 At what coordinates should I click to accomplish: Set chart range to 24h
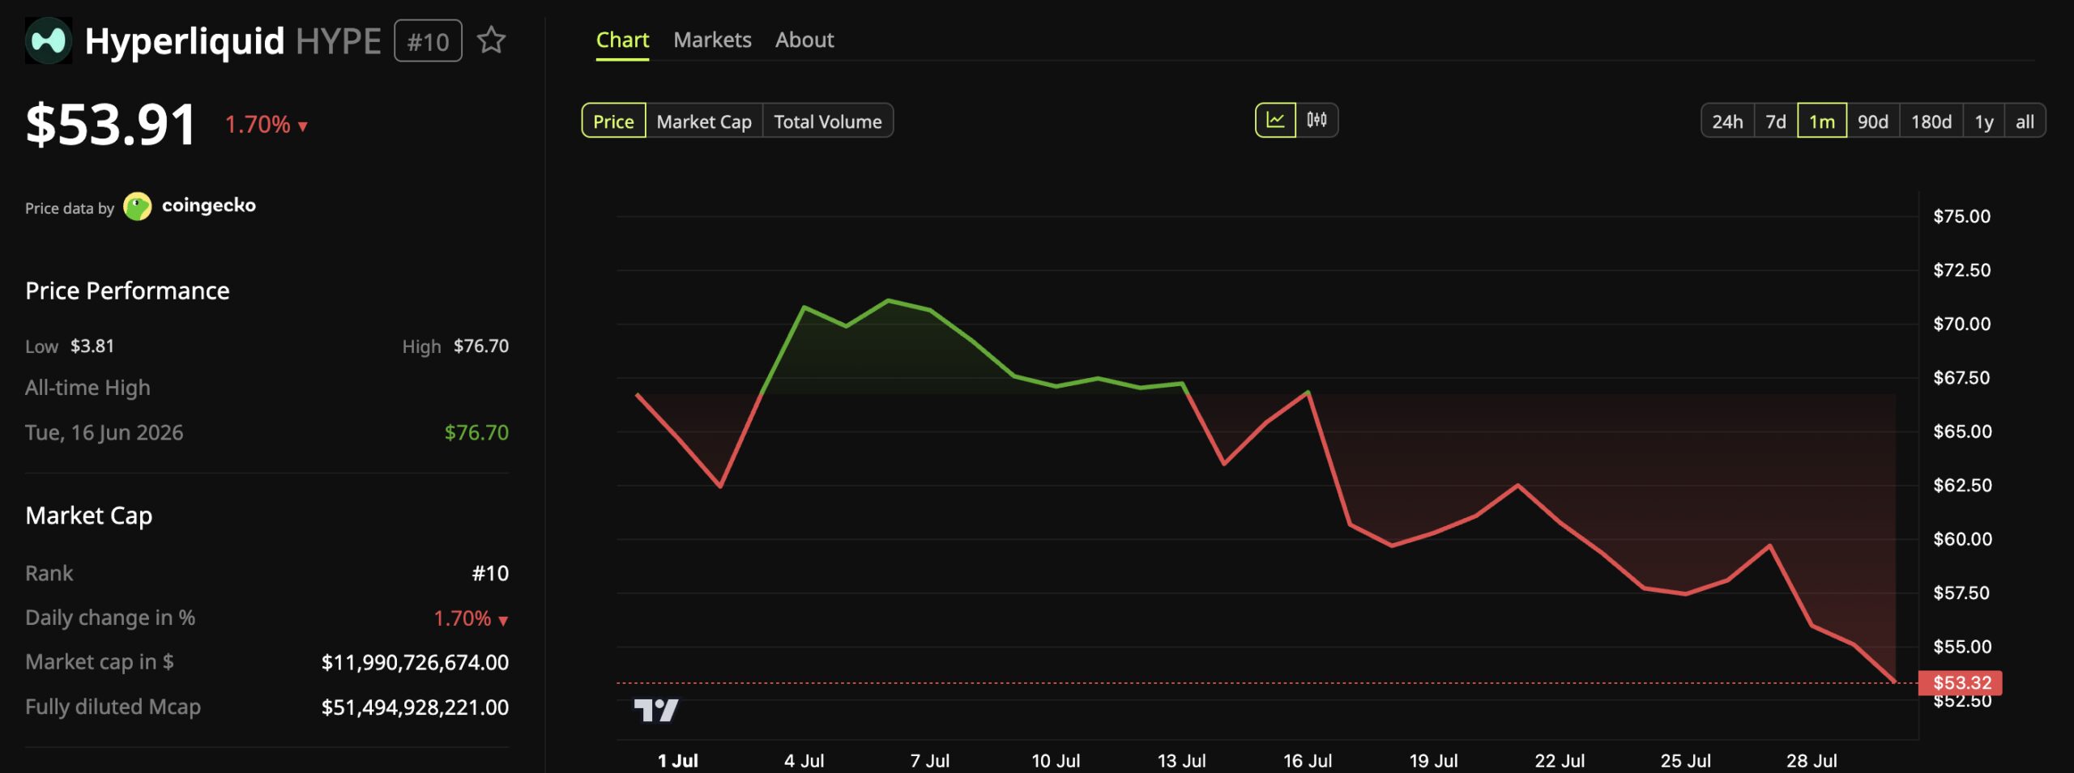(1727, 121)
